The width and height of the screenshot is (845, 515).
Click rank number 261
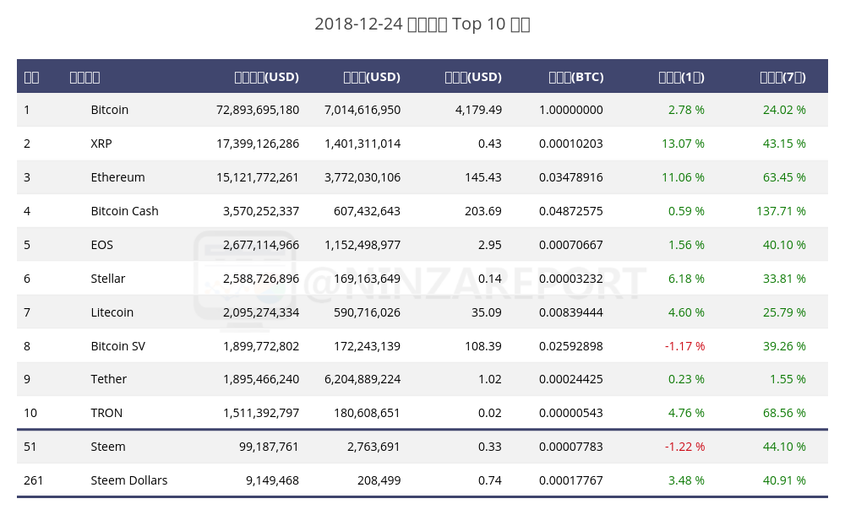[x=34, y=480]
